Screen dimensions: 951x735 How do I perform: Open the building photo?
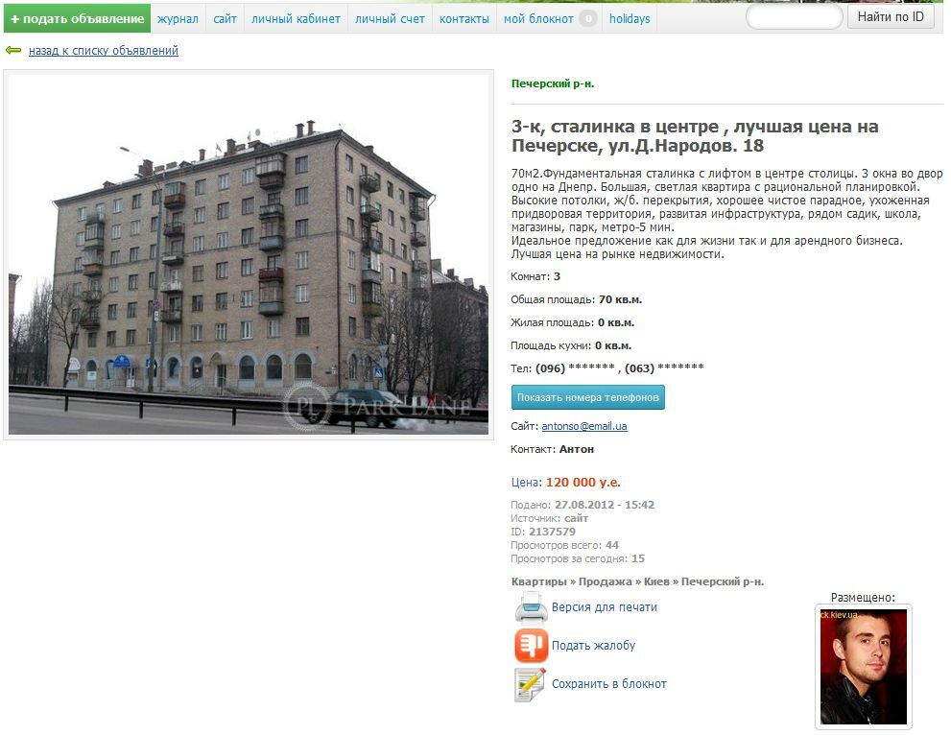coord(248,254)
